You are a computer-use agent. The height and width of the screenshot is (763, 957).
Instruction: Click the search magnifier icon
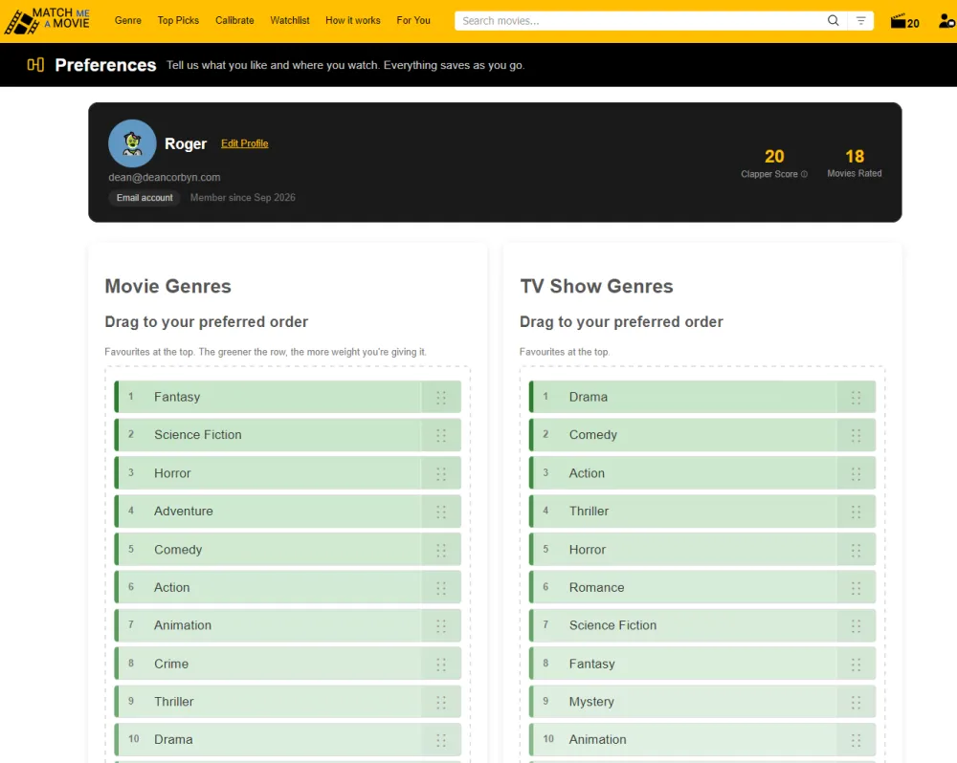(x=834, y=21)
